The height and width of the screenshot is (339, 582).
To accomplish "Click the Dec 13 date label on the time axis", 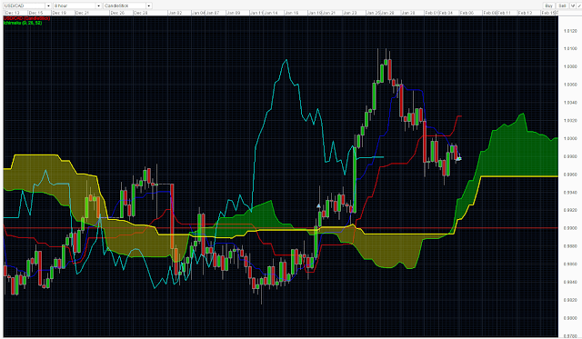I will click(x=12, y=13).
